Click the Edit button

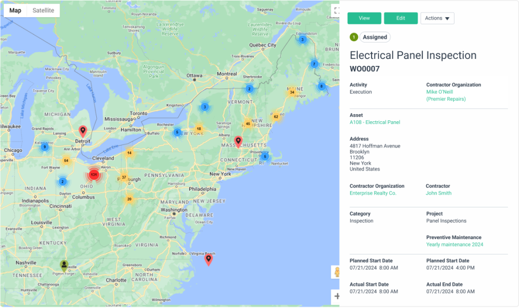[400, 18]
